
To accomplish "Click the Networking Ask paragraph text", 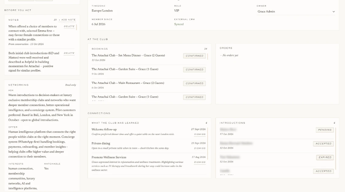I will pyautogui.click(x=42, y=108).
